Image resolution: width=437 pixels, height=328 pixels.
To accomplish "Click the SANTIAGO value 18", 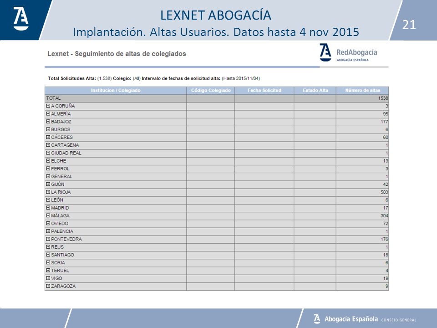I will (386, 255).
